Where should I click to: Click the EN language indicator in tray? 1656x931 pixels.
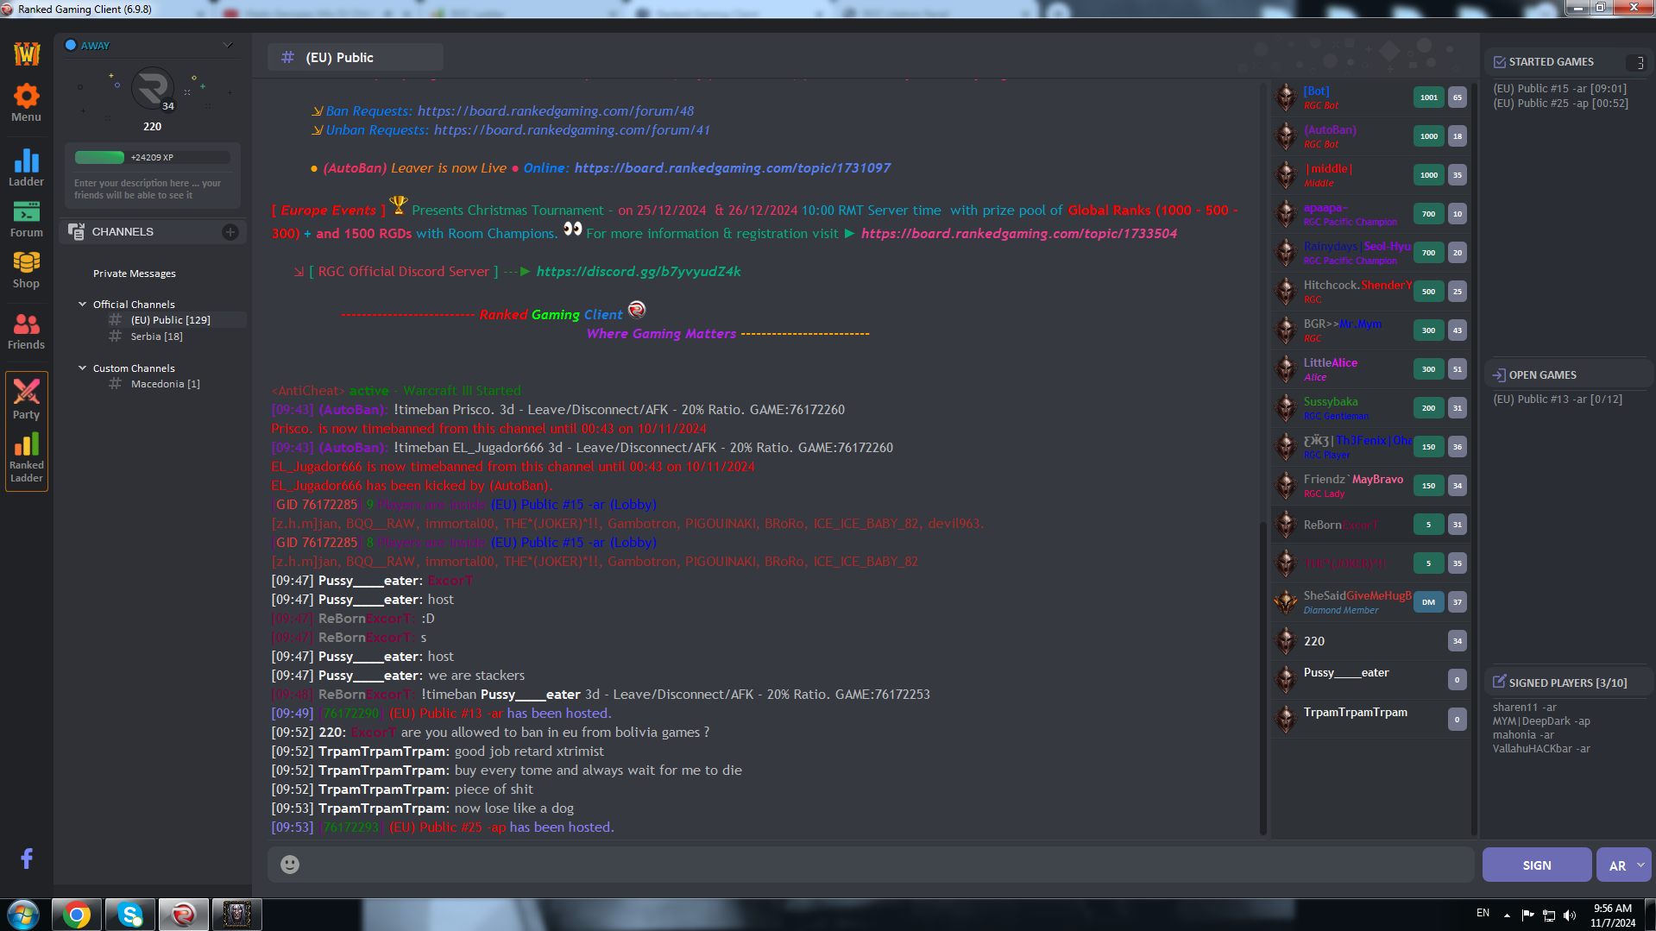coord(1483,913)
